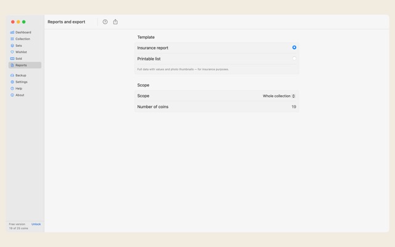Click the About info icon in sidebar

click(12, 95)
